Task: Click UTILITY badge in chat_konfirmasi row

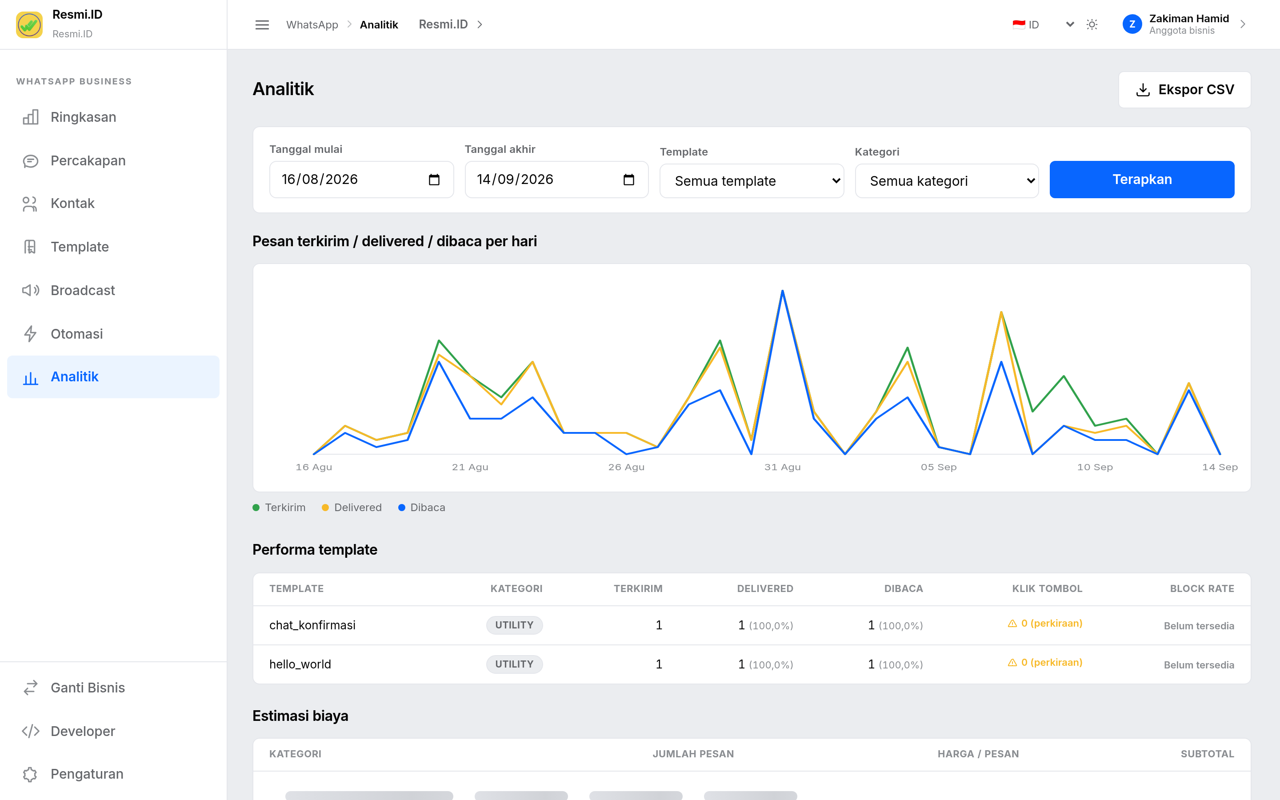Action: tap(514, 625)
